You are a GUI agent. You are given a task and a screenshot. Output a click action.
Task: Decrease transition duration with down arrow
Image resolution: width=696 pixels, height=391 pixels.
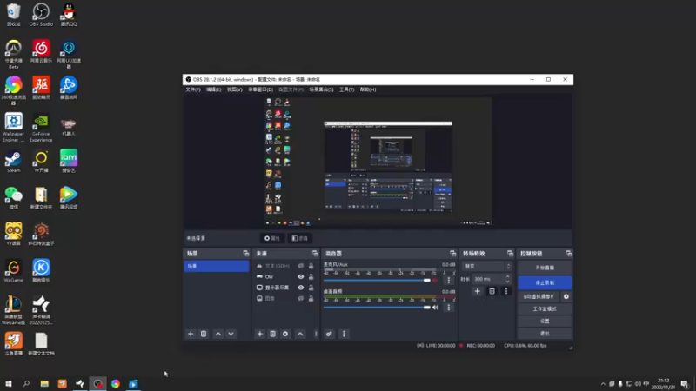508,281
